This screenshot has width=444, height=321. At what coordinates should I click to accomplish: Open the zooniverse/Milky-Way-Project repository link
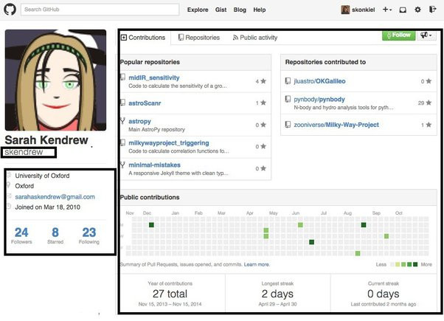coord(337,125)
